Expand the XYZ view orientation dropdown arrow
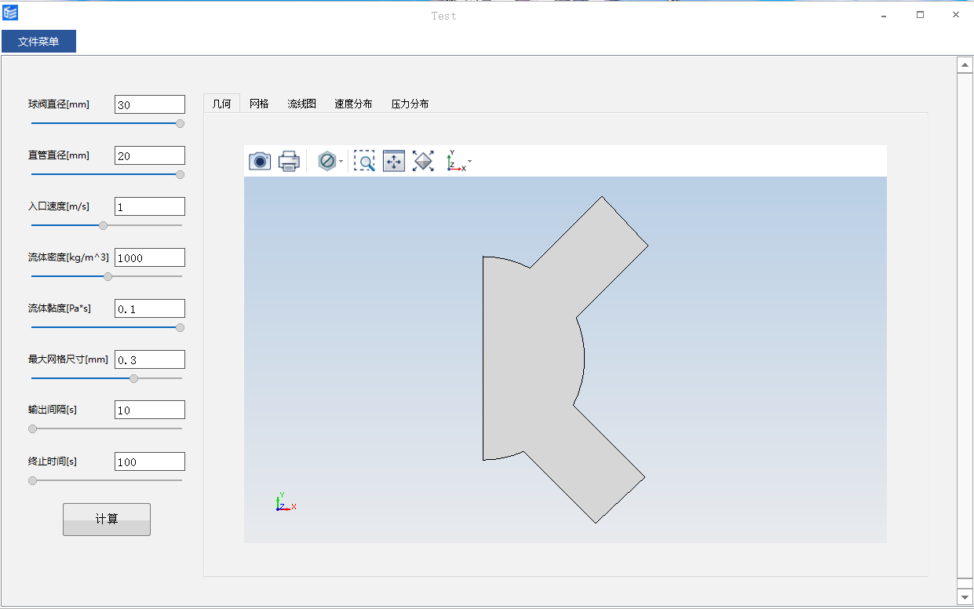 coord(469,162)
